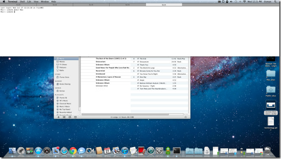
Task: Click user name Usman in menu bar
Action: pos(267,1)
